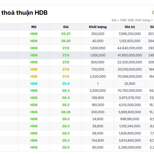Select the 22,320,000,000 value cell
Viewport: 154px width, 154px height.
(x=130, y=62)
